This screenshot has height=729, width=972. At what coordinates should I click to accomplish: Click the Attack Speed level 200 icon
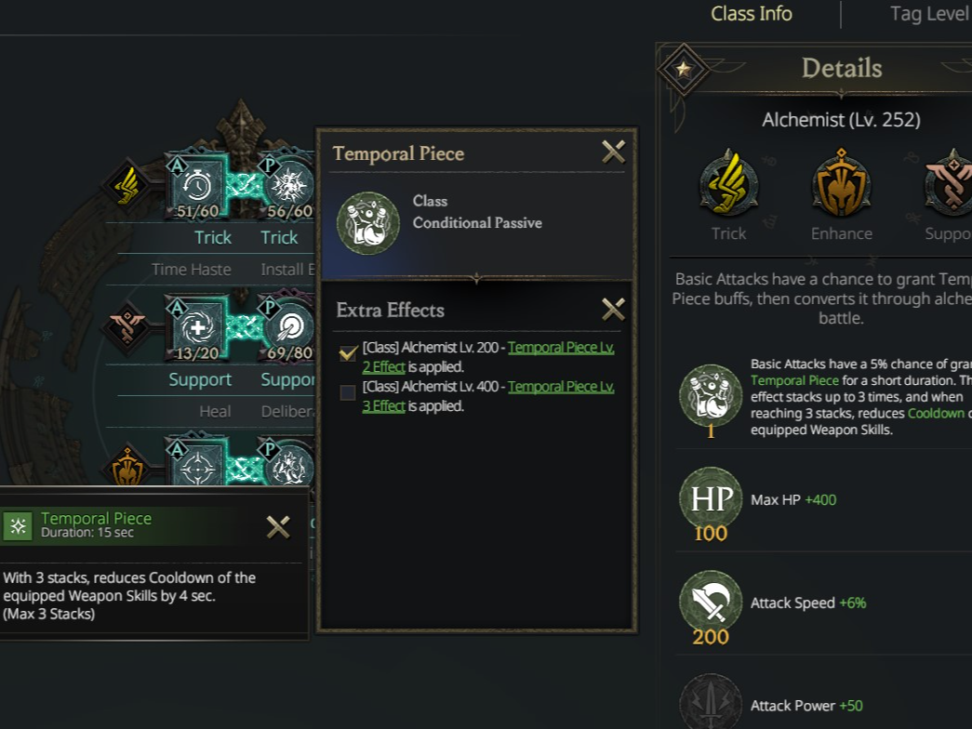pos(711,603)
